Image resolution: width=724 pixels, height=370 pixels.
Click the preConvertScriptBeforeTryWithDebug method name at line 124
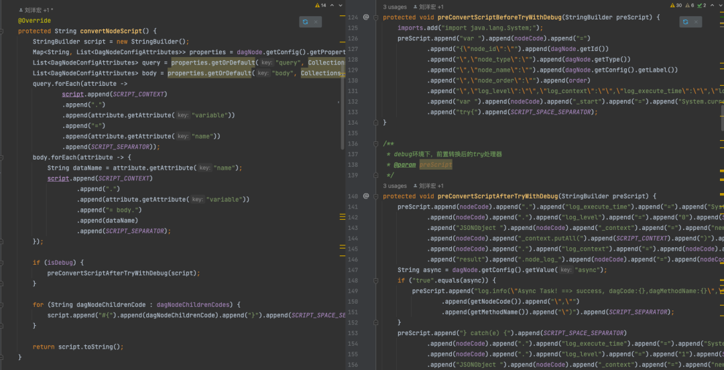pyautogui.click(x=499, y=17)
